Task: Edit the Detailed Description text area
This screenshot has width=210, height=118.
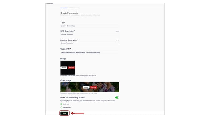Action: tap(90, 44)
